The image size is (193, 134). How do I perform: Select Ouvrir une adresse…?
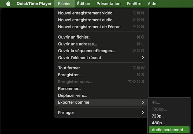pos(77,44)
